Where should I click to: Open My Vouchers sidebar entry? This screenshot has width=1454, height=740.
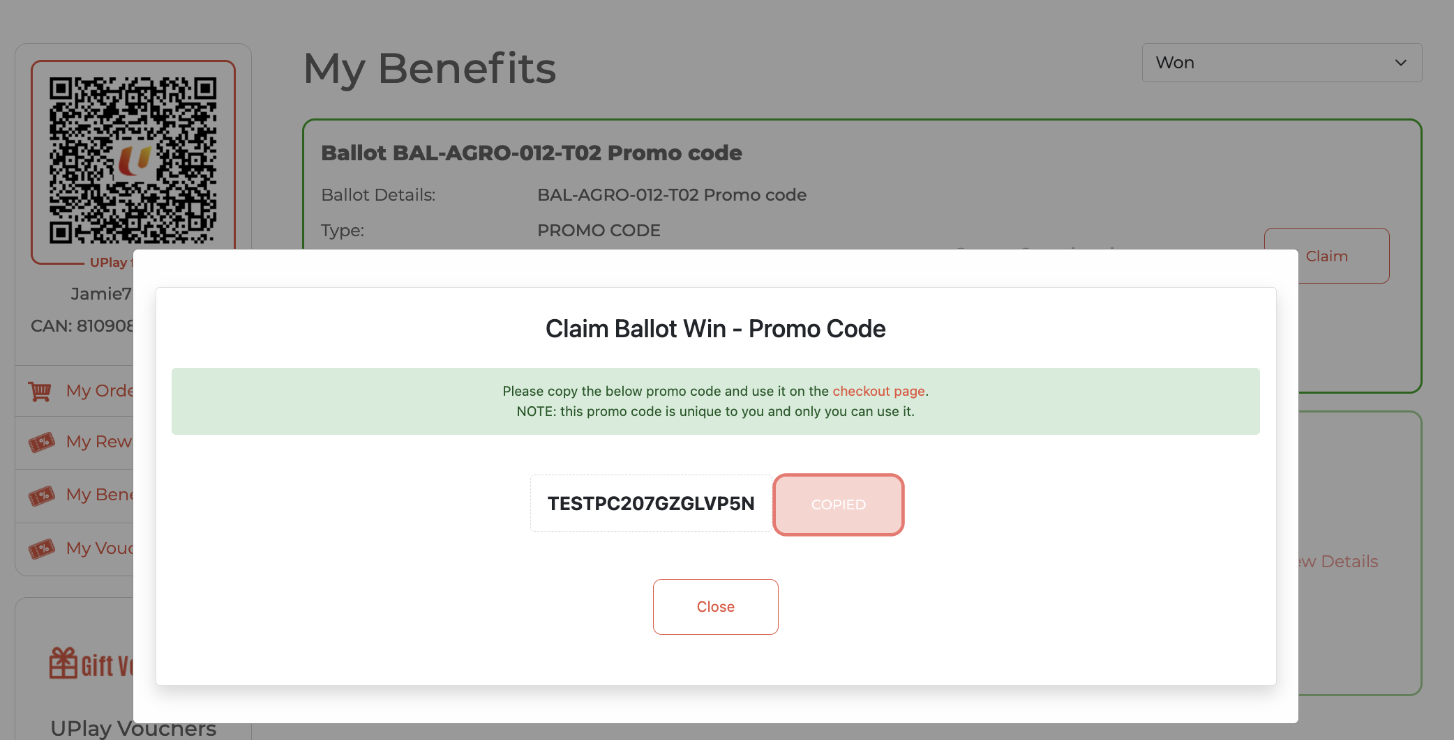(98, 548)
